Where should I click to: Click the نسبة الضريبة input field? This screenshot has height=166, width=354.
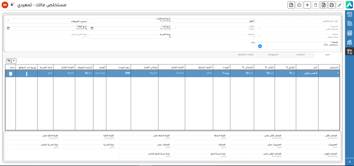coord(130,37)
